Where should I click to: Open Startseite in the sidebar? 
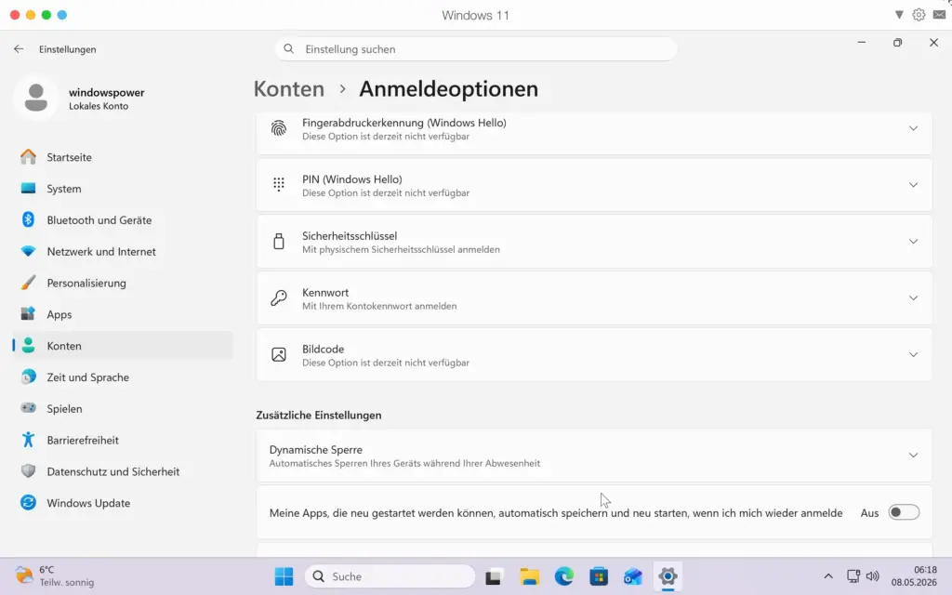point(123,156)
